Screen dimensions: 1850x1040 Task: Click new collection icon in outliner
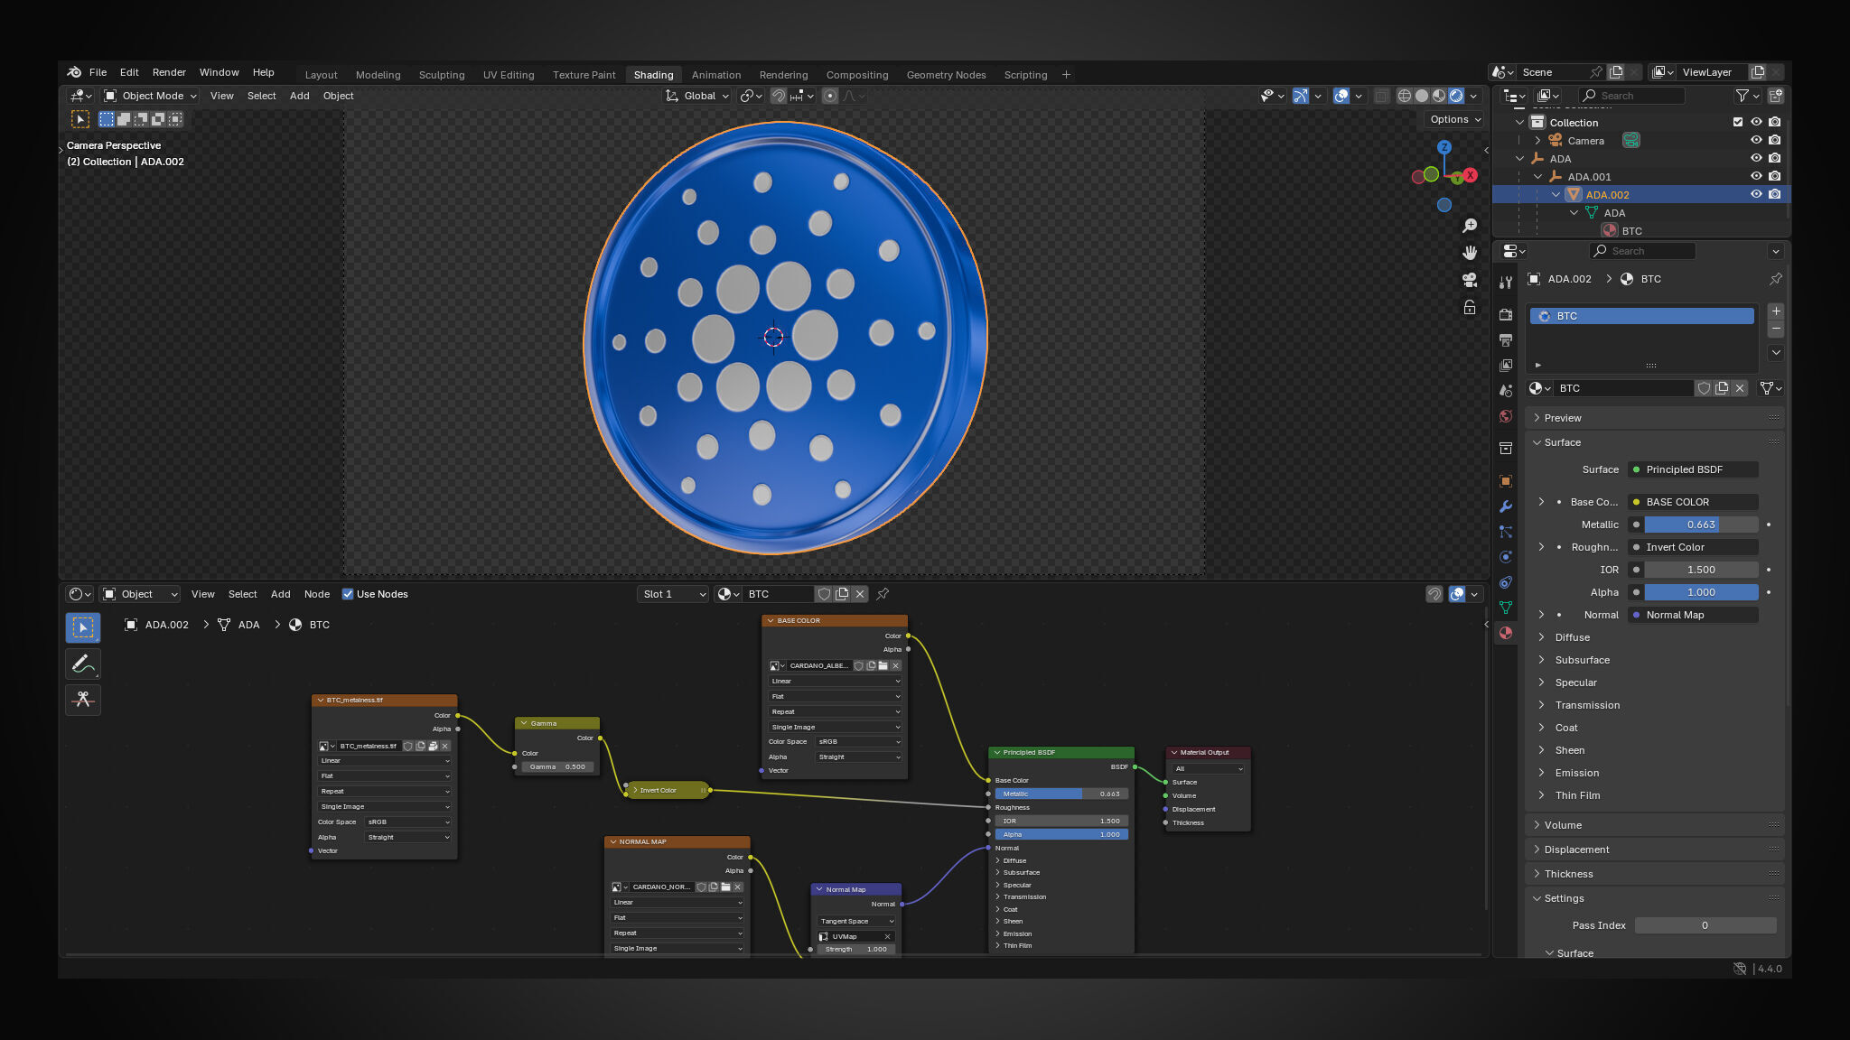[x=1776, y=96]
